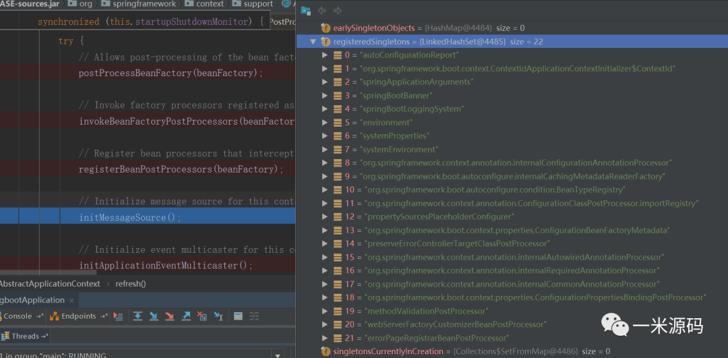Open the Evaluate Expression calculator
The width and height of the screenshot is (728, 358).
click(x=238, y=316)
